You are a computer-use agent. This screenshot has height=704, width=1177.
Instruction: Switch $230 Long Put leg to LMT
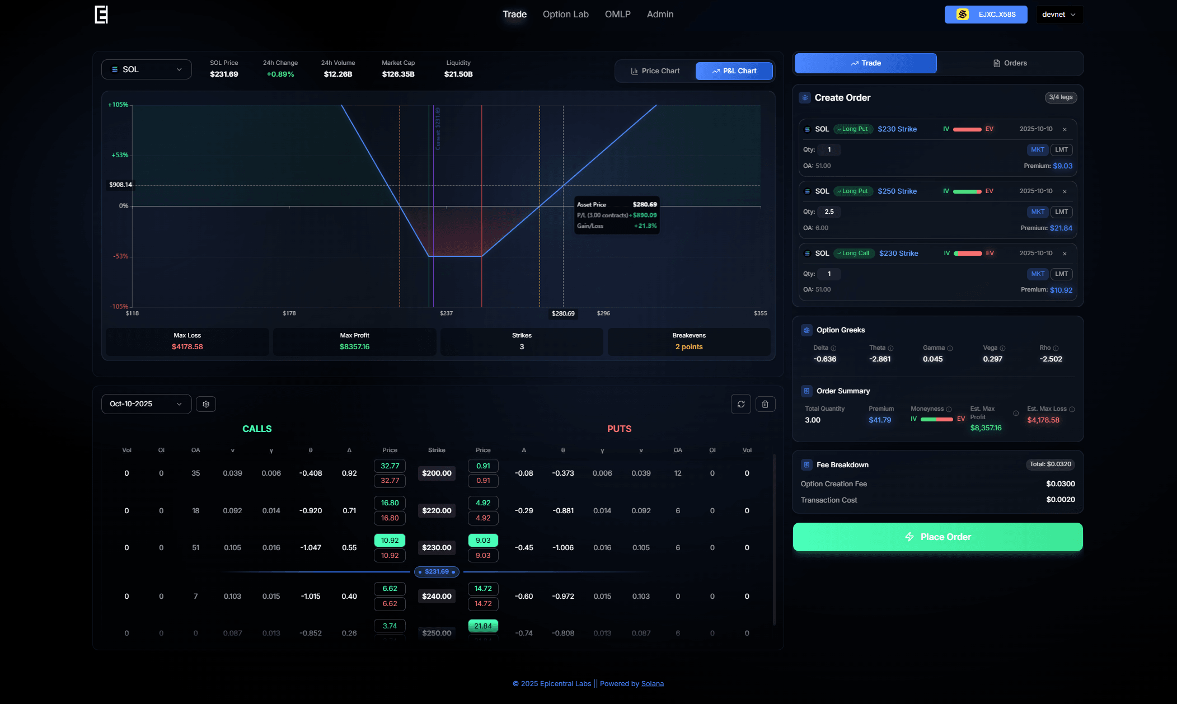pyautogui.click(x=1061, y=149)
